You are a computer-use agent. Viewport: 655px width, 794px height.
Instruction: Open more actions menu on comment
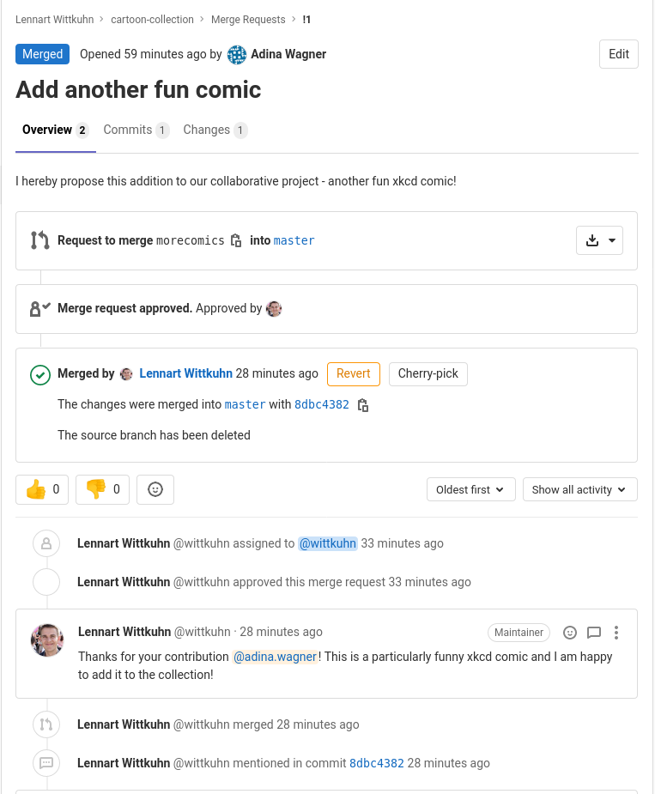[616, 633]
